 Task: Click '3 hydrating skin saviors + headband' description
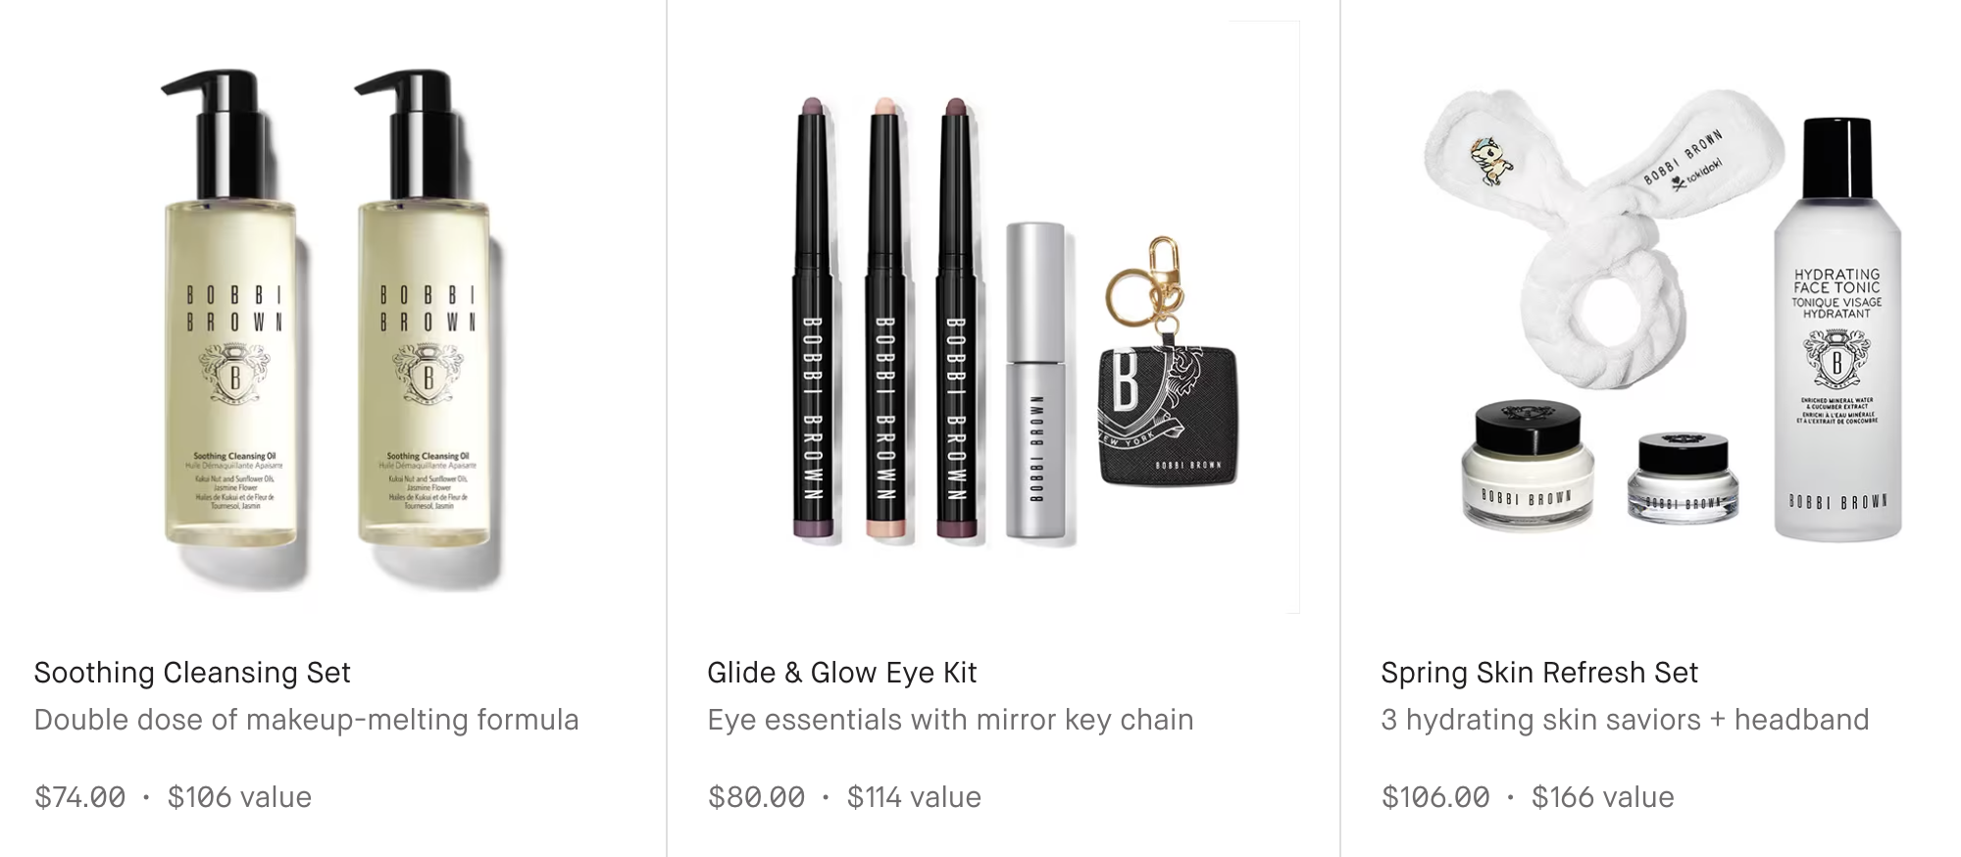[x=1626, y=720]
